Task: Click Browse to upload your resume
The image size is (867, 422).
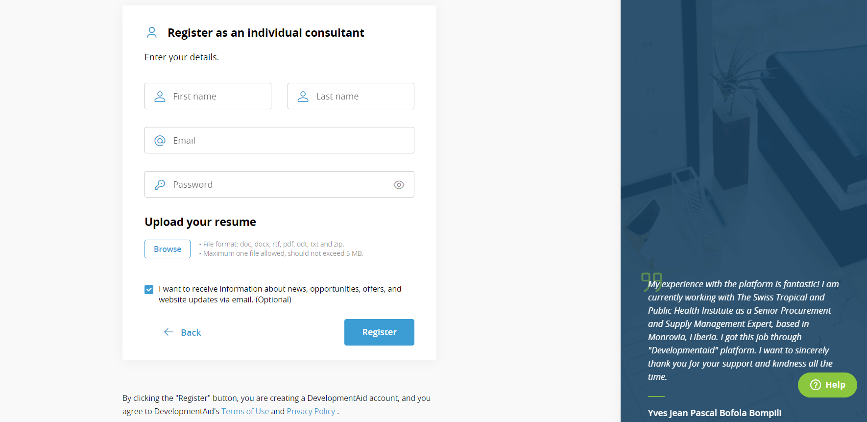Action: (167, 249)
